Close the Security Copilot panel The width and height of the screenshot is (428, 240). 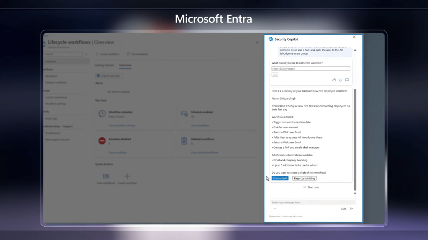pos(354,37)
